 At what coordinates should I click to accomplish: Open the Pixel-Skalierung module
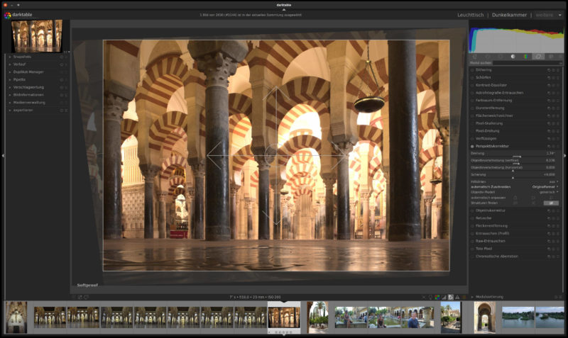point(489,123)
